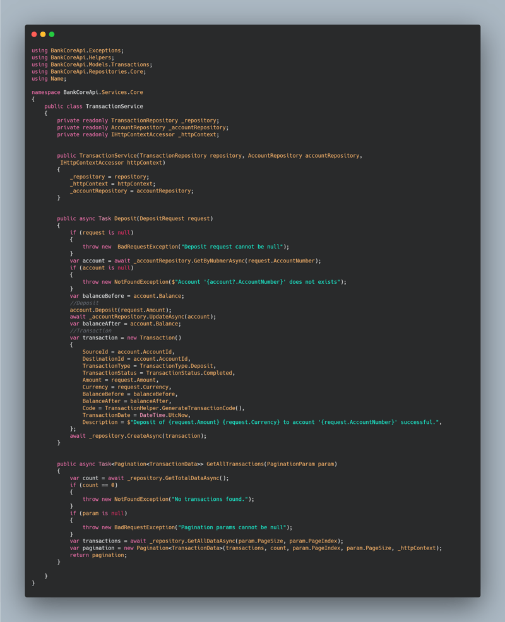The width and height of the screenshot is (505, 622).
Task: Click "GetAllTransactions(PaginationParam param)" method signature
Action: click(x=197, y=464)
